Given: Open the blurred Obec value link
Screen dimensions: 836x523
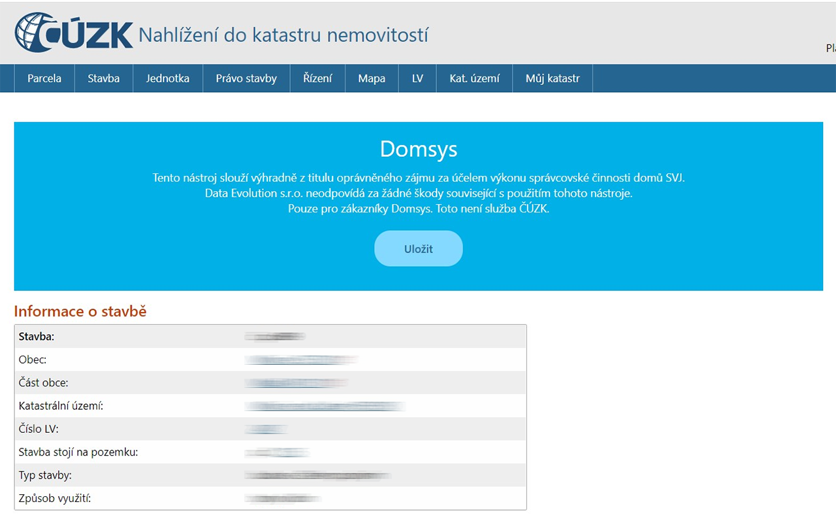Looking at the screenshot, I should 302,360.
